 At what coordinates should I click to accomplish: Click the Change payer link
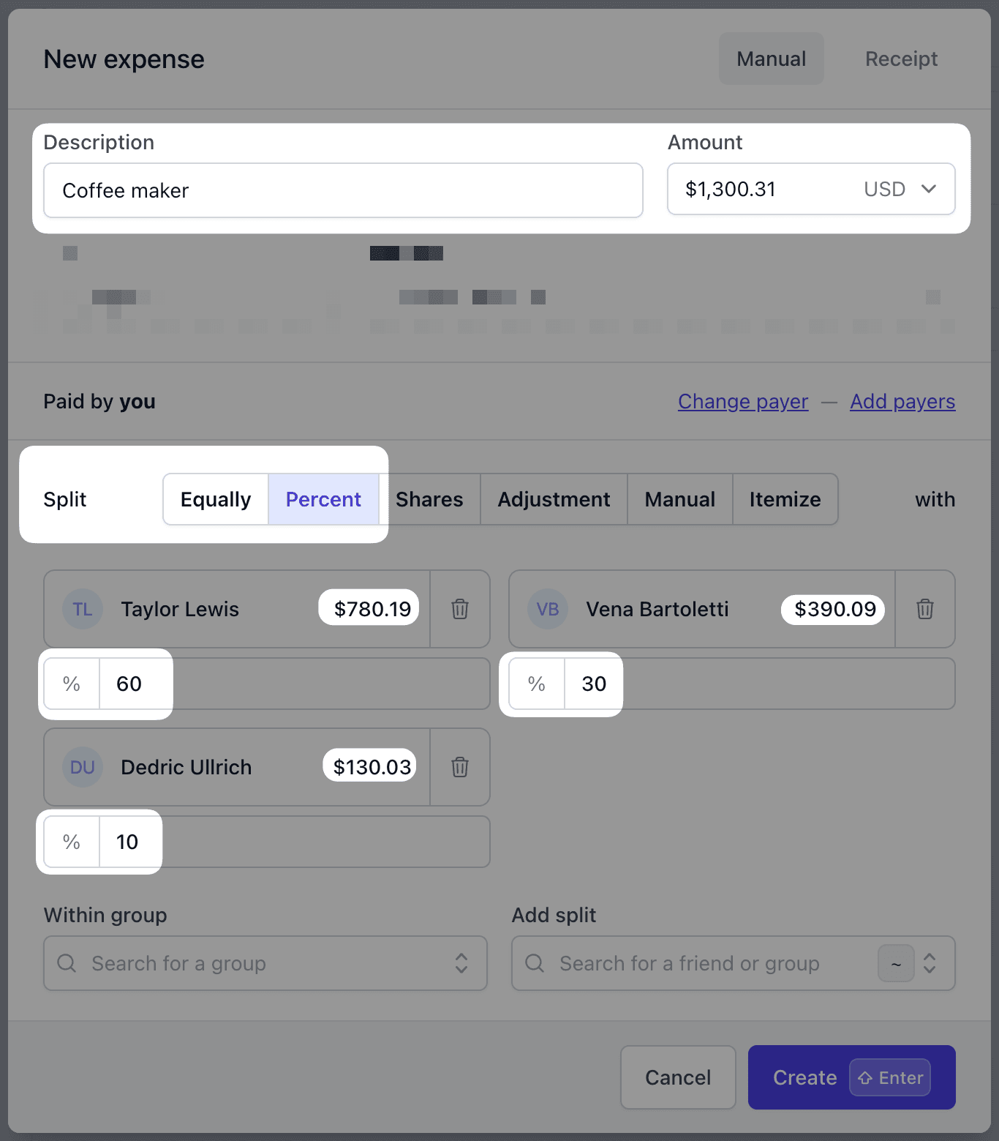coord(743,401)
